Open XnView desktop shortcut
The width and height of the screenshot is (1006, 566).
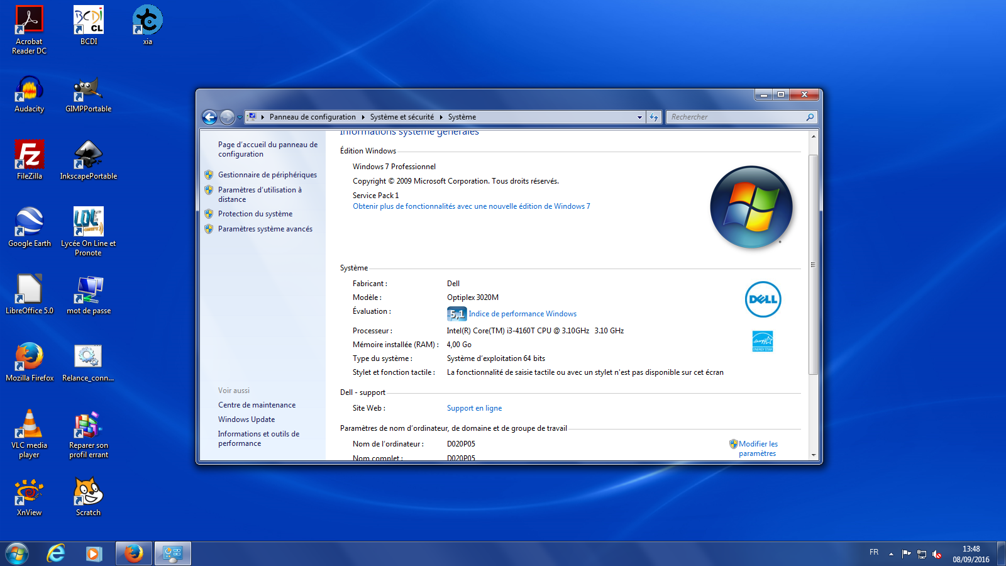tap(29, 496)
